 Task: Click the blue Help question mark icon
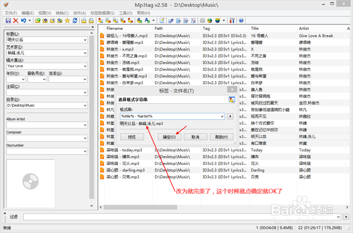tap(241, 21)
